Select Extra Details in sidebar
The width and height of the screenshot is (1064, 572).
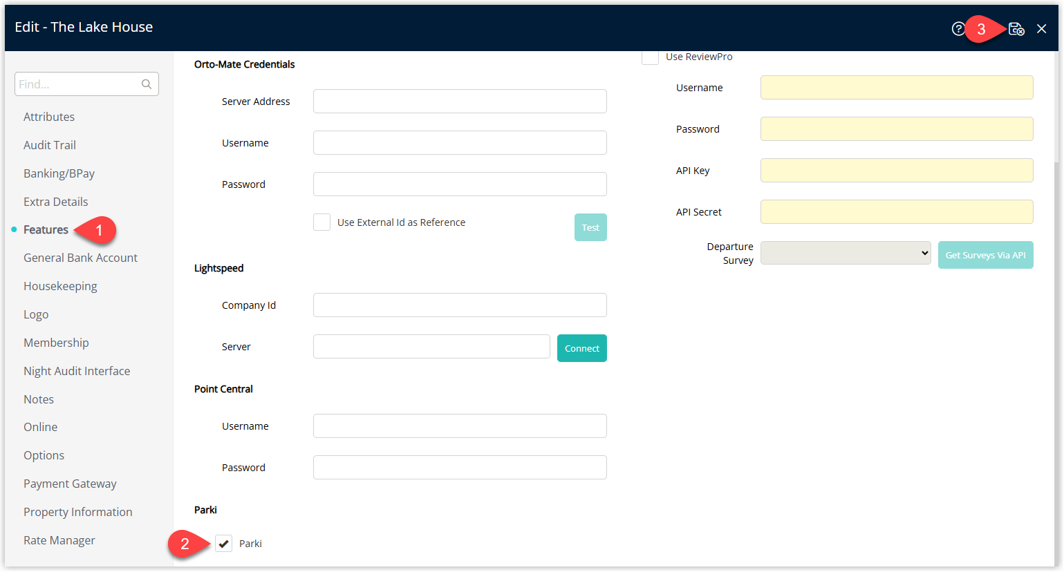coord(56,202)
